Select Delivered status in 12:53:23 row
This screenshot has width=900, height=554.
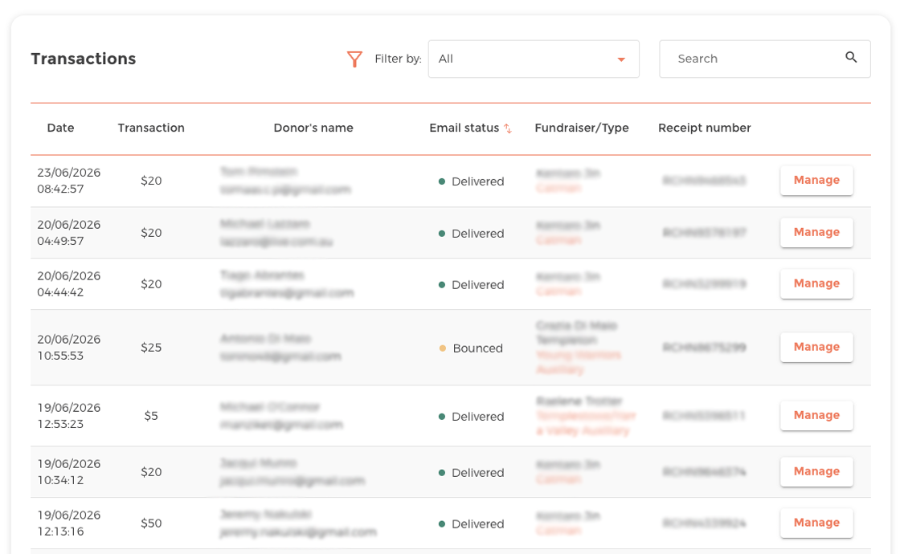coord(471,417)
